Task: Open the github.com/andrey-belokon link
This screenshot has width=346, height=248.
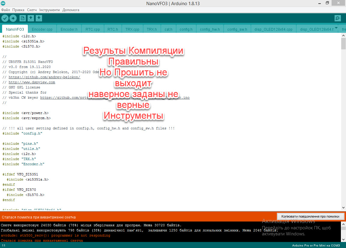Action: click(x=44, y=77)
